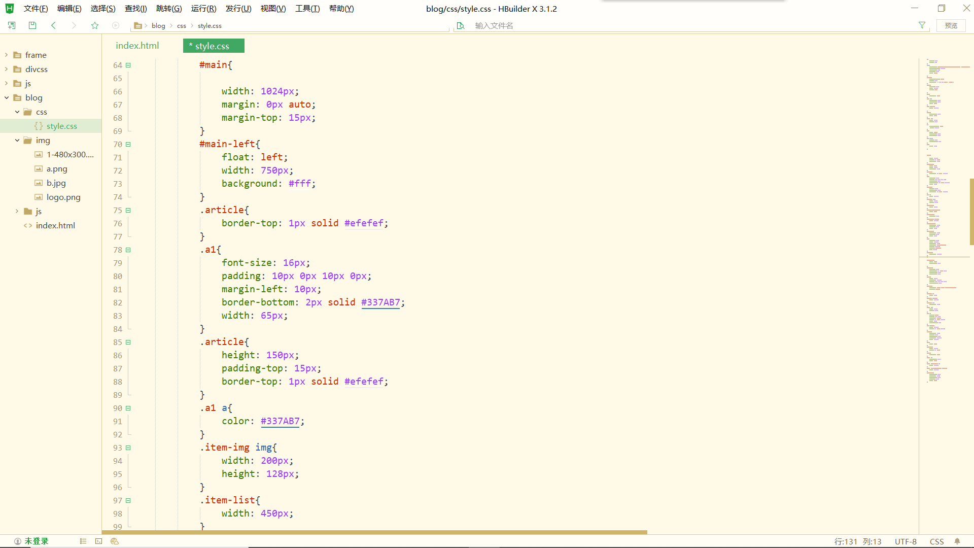
Task: Select the b.jpg image file
Action: tap(56, 183)
